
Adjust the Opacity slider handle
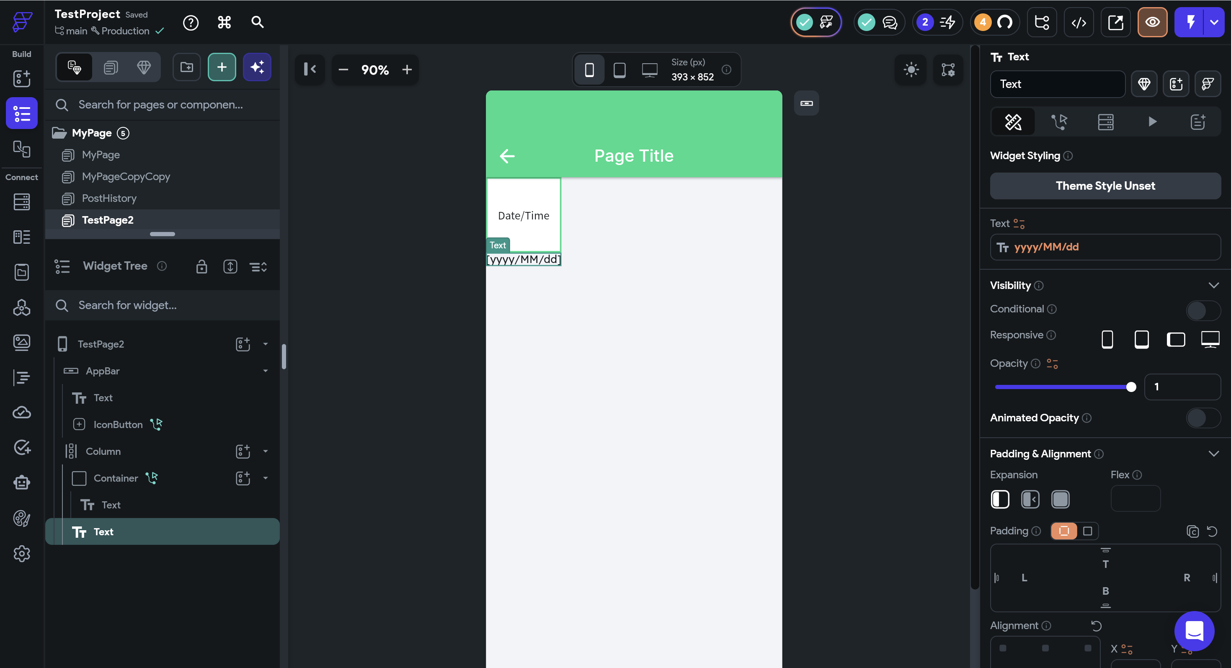coord(1130,387)
